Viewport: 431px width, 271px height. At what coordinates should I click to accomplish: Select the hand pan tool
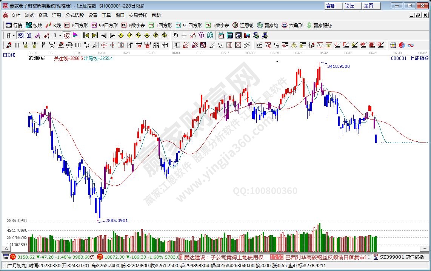pos(175,35)
